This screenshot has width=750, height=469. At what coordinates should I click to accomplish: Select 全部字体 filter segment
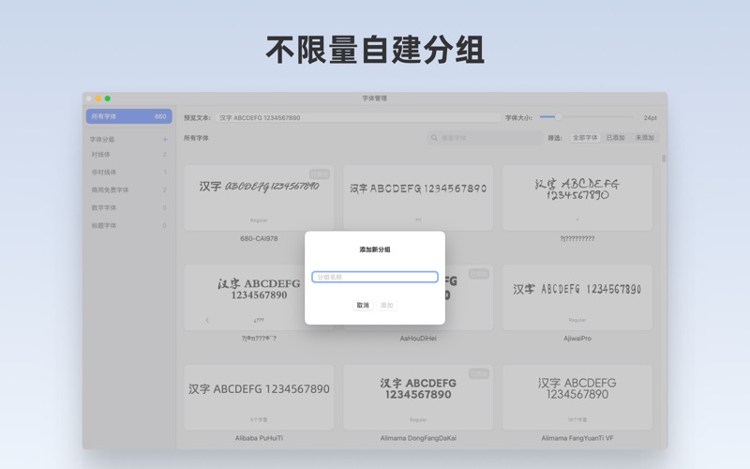tap(585, 138)
